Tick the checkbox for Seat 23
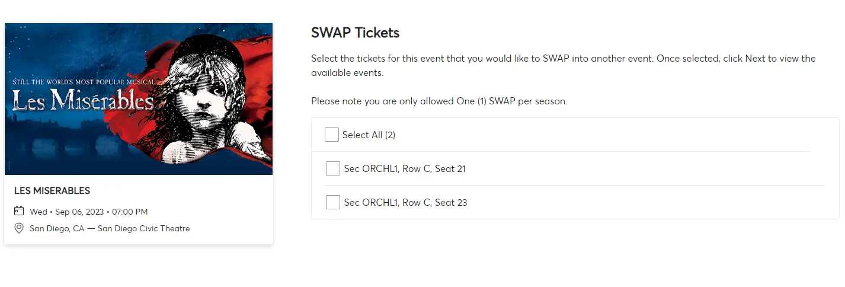The image size is (845, 287). click(333, 202)
